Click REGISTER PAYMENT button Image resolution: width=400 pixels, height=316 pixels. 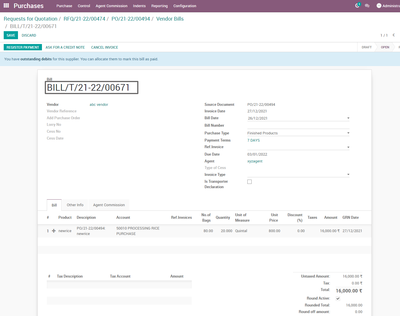click(x=23, y=47)
